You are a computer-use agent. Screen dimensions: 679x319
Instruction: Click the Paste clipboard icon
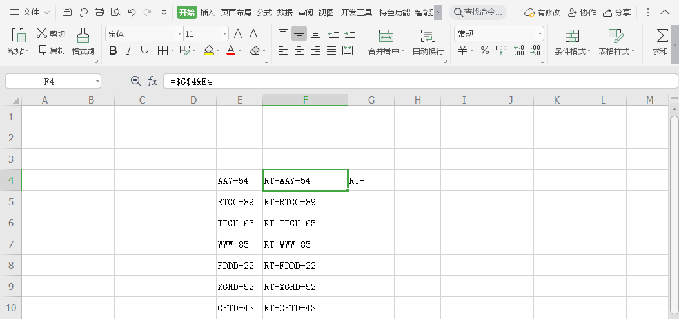point(18,35)
